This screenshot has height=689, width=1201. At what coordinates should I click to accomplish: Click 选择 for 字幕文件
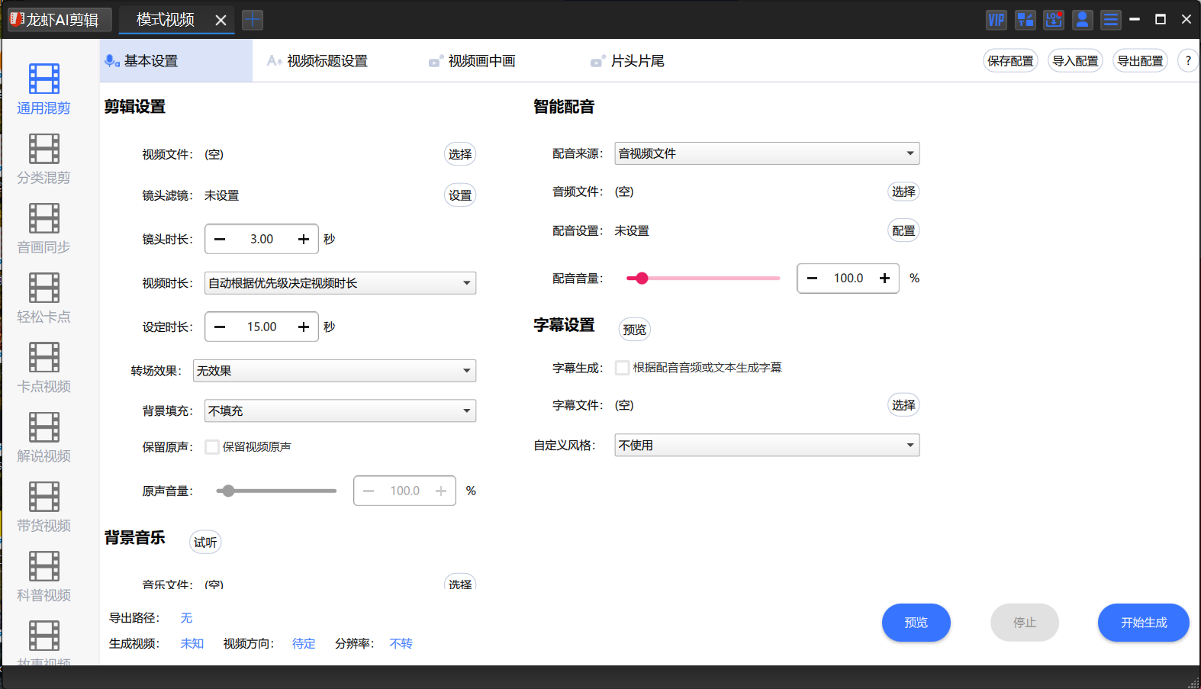(x=903, y=405)
